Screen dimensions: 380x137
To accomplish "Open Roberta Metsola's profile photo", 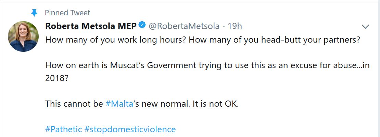I will (23, 36).
